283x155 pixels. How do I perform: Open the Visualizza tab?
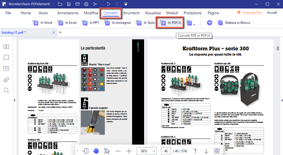click(153, 13)
